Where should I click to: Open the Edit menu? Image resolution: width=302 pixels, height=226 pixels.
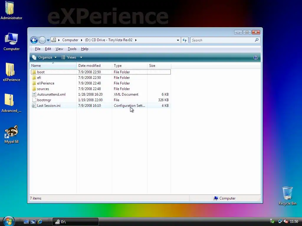coord(48,49)
